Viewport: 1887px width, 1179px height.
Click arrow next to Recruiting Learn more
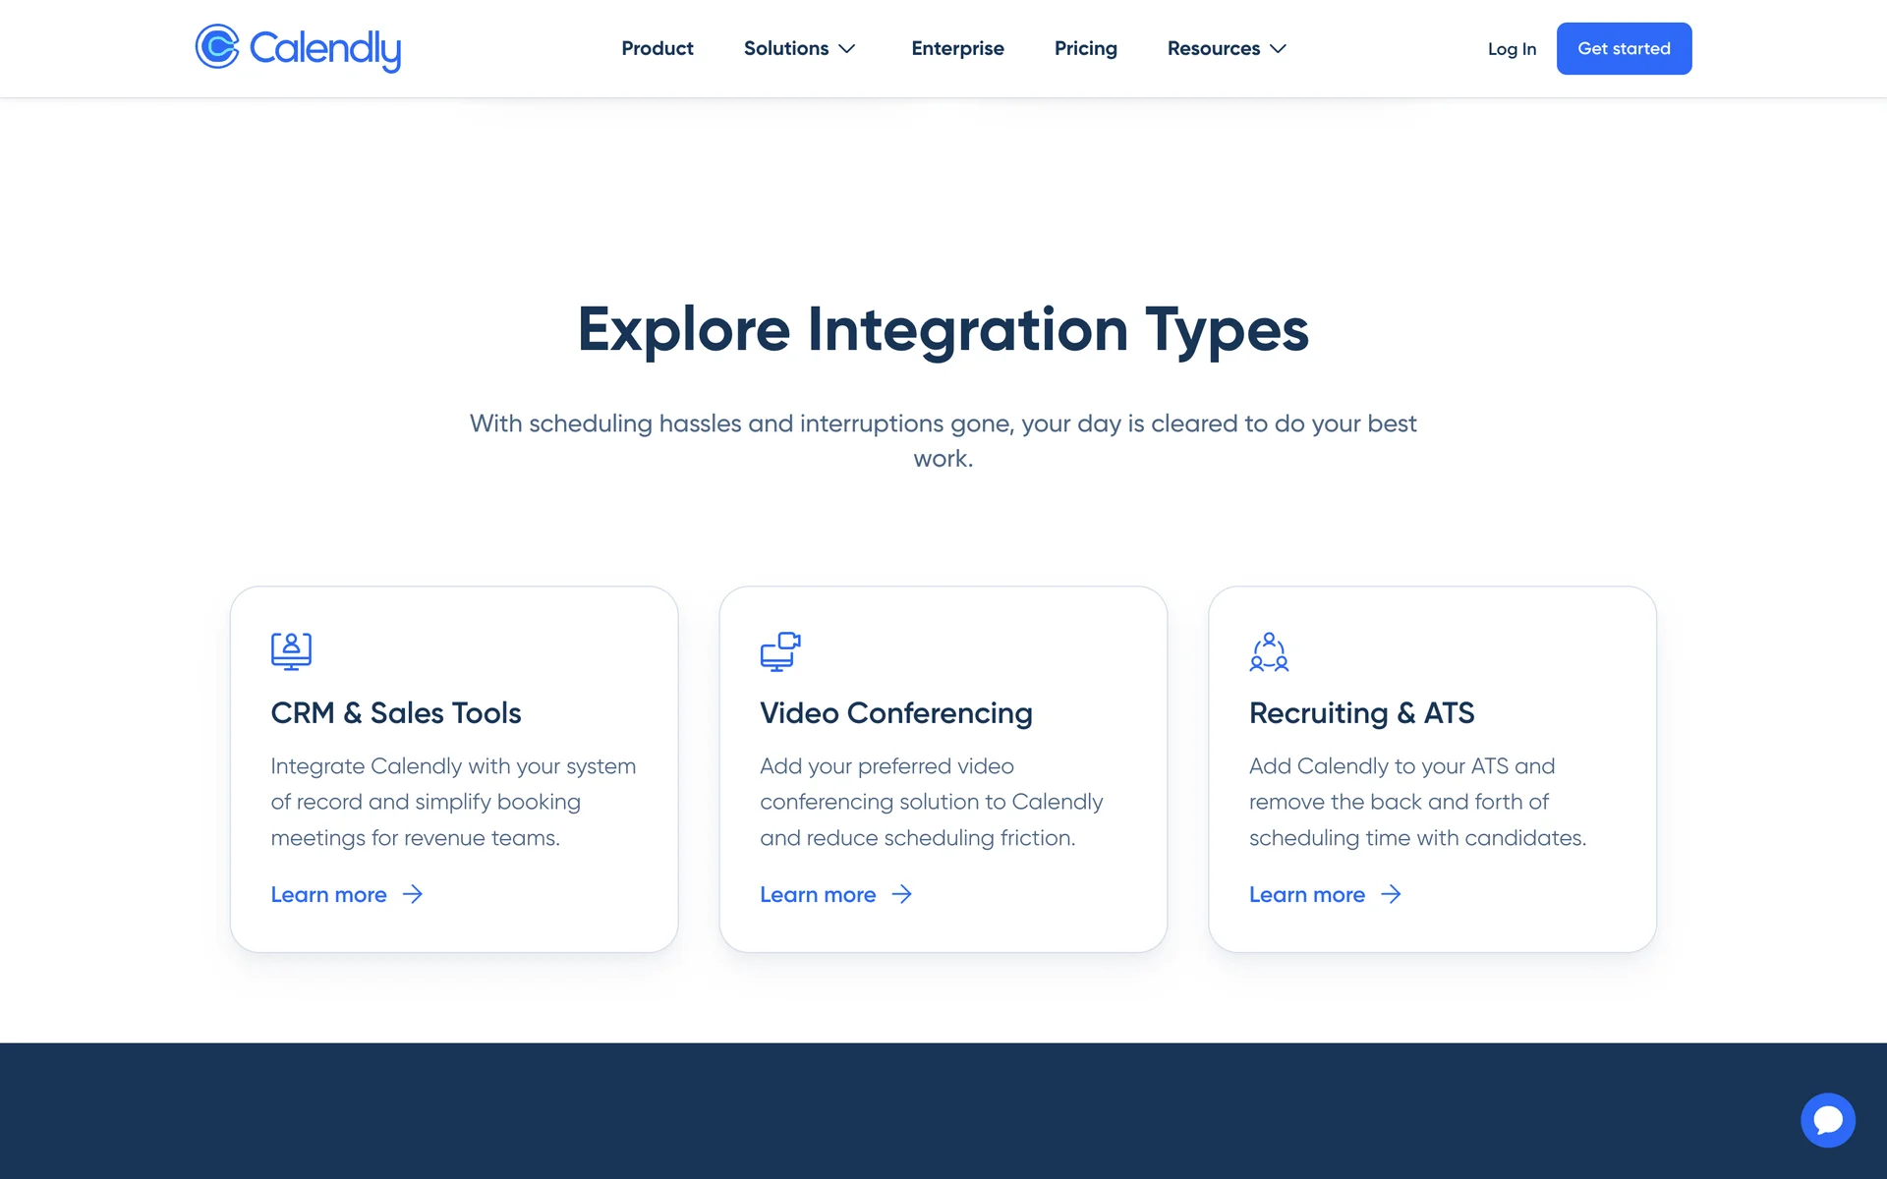[x=1391, y=894]
